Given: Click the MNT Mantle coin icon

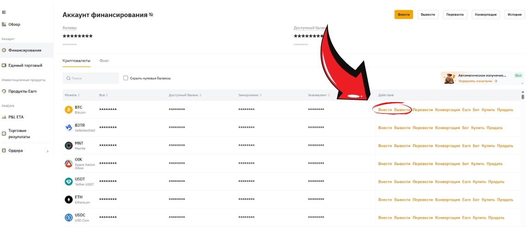Looking at the screenshot, I should pyautogui.click(x=69, y=146).
